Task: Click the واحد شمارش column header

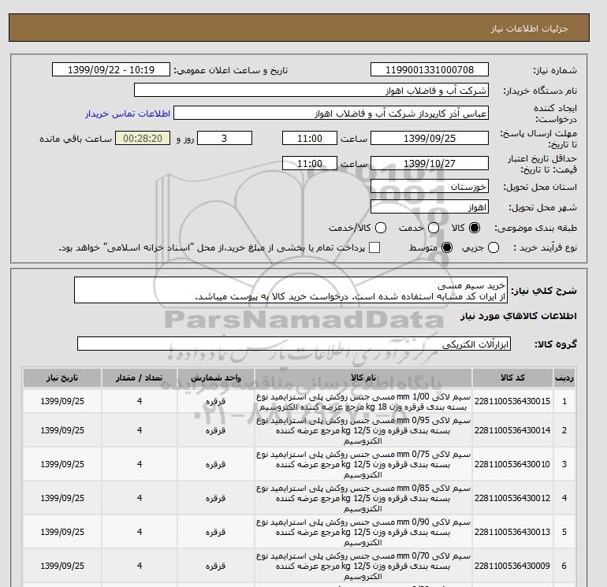Action: (216, 377)
